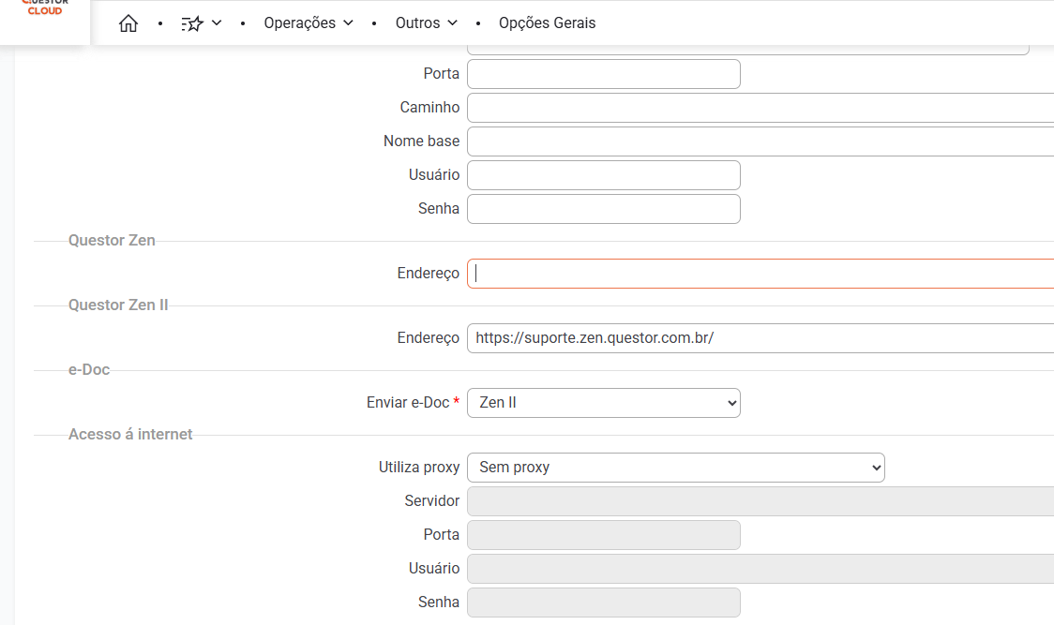This screenshot has width=1054, height=625.
Task: Select the Nome base input field
Action: pyautogui.click(x=760, y=141)
